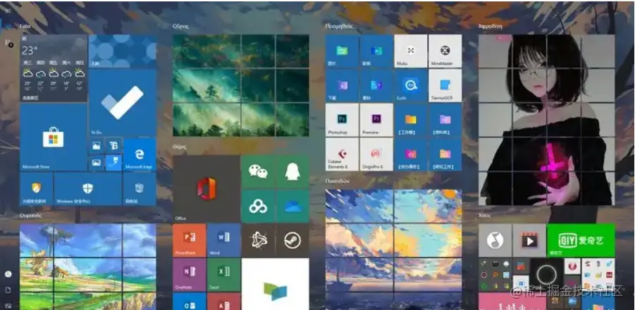Open the iQIYI (爱奇艺) green tile
Screen dimensions: 635x310
(x=581, y=240)
